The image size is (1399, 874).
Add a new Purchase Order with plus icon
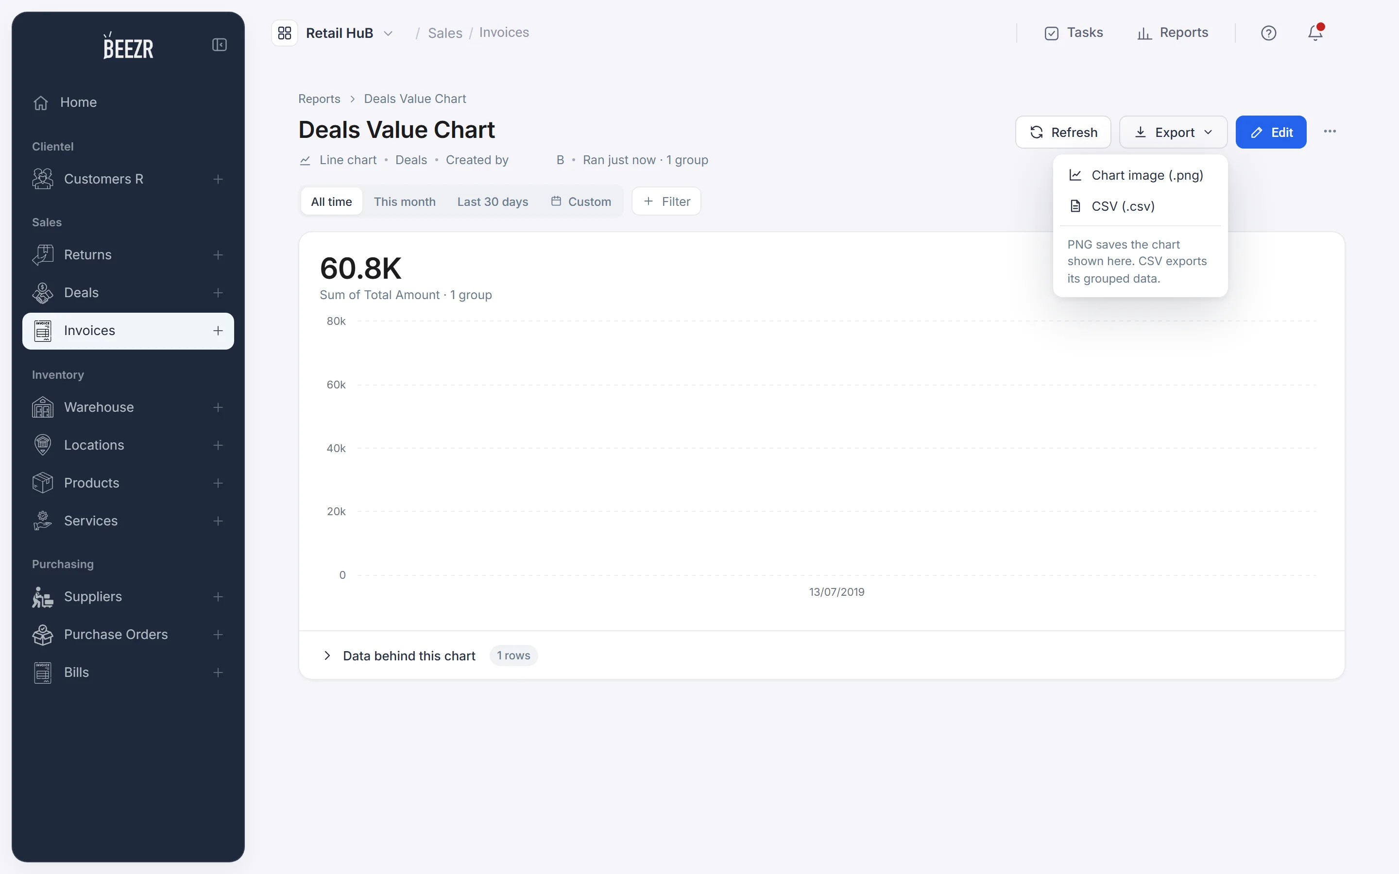point(218,635)
